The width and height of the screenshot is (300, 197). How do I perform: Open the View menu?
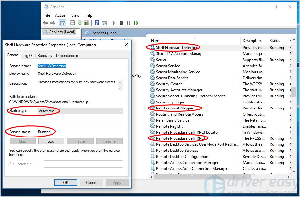(x=75, y=15)
